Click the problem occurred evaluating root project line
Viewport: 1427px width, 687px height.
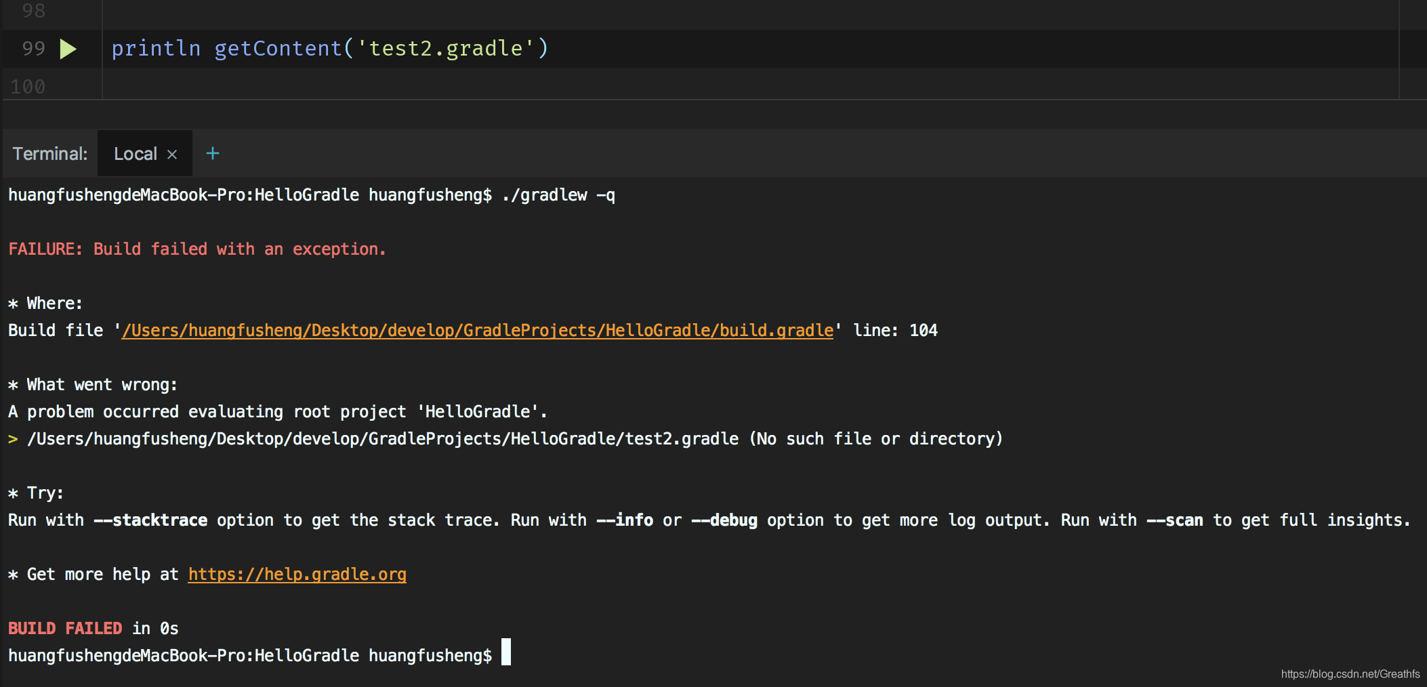coord(278,412)
